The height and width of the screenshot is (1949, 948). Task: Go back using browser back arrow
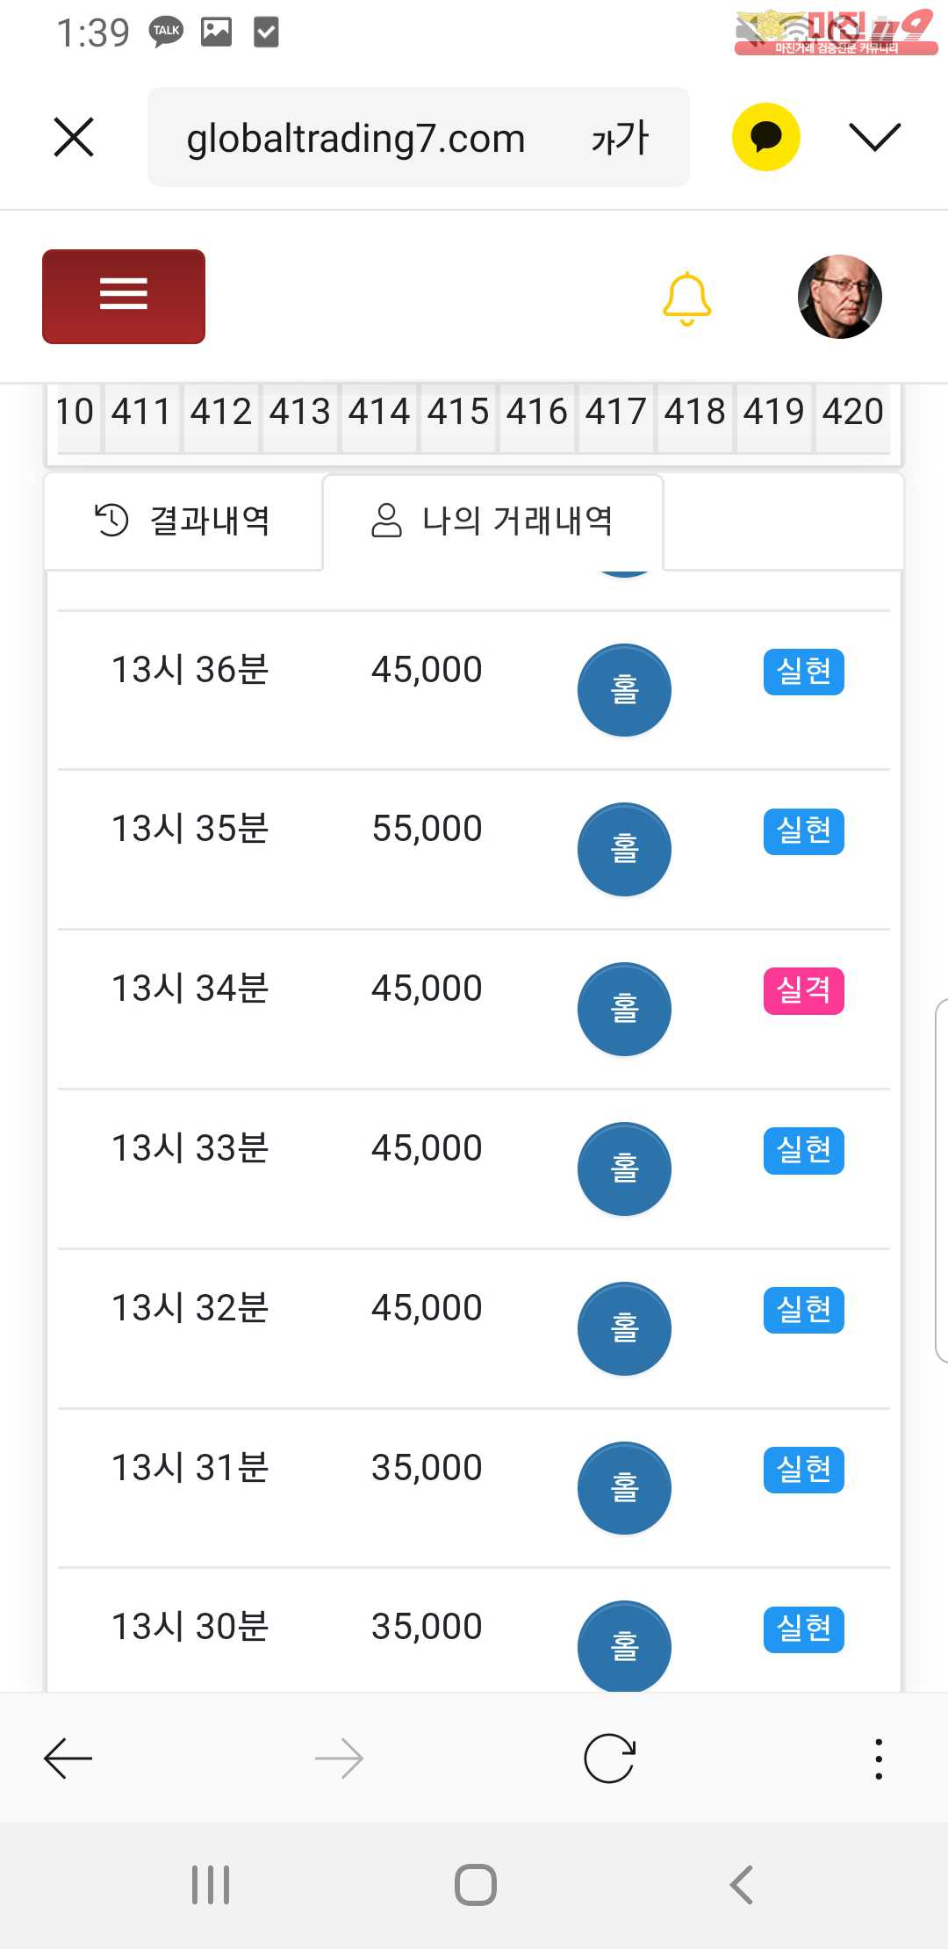click(68, 1758)
